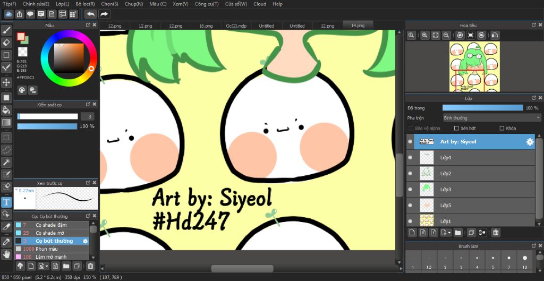Click the Undo arrow button
Image resolution: width=544 pixels, height=281 pixels.
point(90,14)
